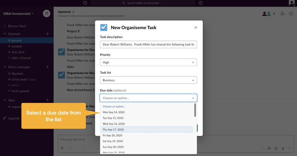This screenshot has width=297, height=156.
Task: Click the add people icon
Action: click(x=282, y=14)
